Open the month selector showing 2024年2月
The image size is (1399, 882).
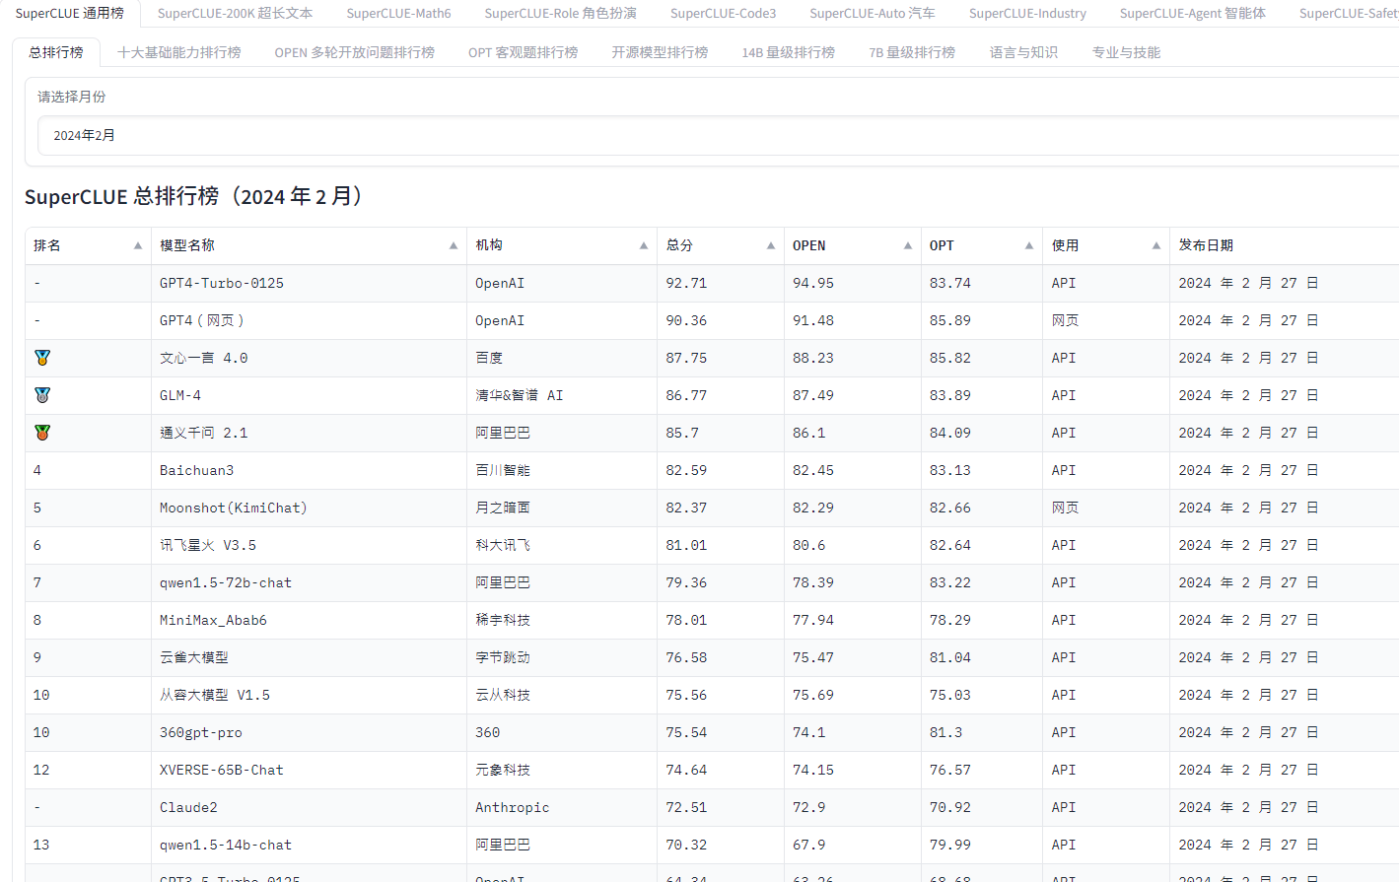point(718,136)
